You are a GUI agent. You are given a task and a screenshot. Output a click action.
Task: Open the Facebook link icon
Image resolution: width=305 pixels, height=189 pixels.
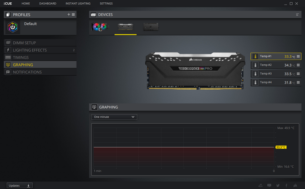[286, 185]
